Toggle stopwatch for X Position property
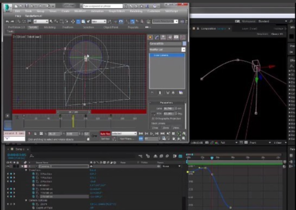 coord(33,174)
